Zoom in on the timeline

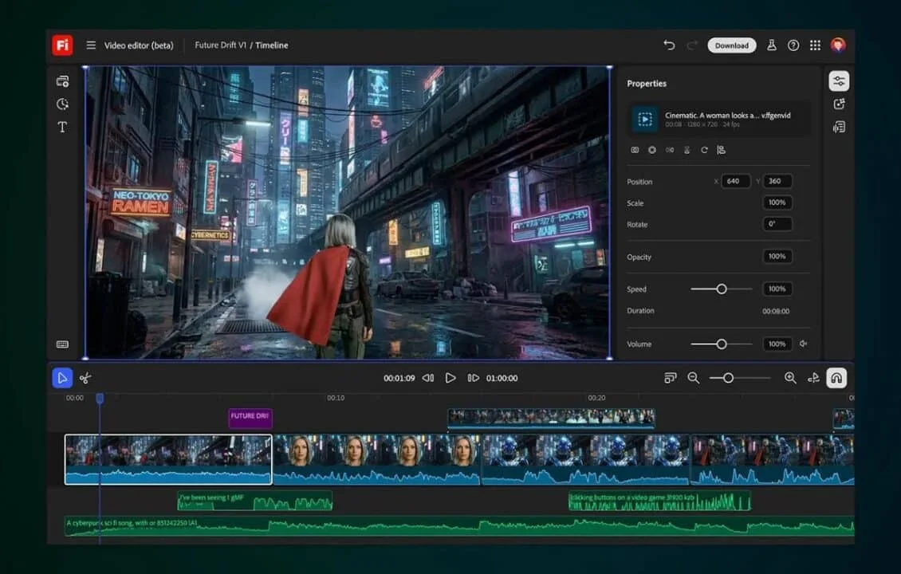790,378
